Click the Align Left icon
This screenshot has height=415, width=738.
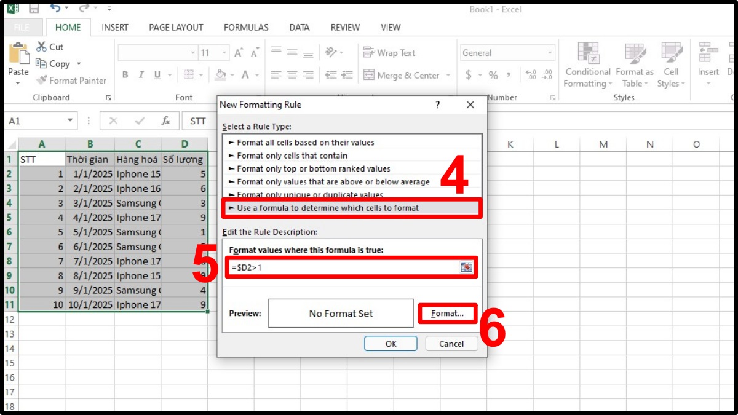pos(276,75)
